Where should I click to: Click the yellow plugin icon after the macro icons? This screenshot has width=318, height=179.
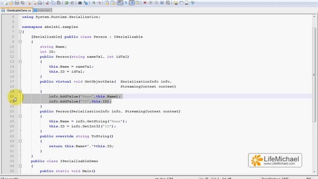click(175, 3)
